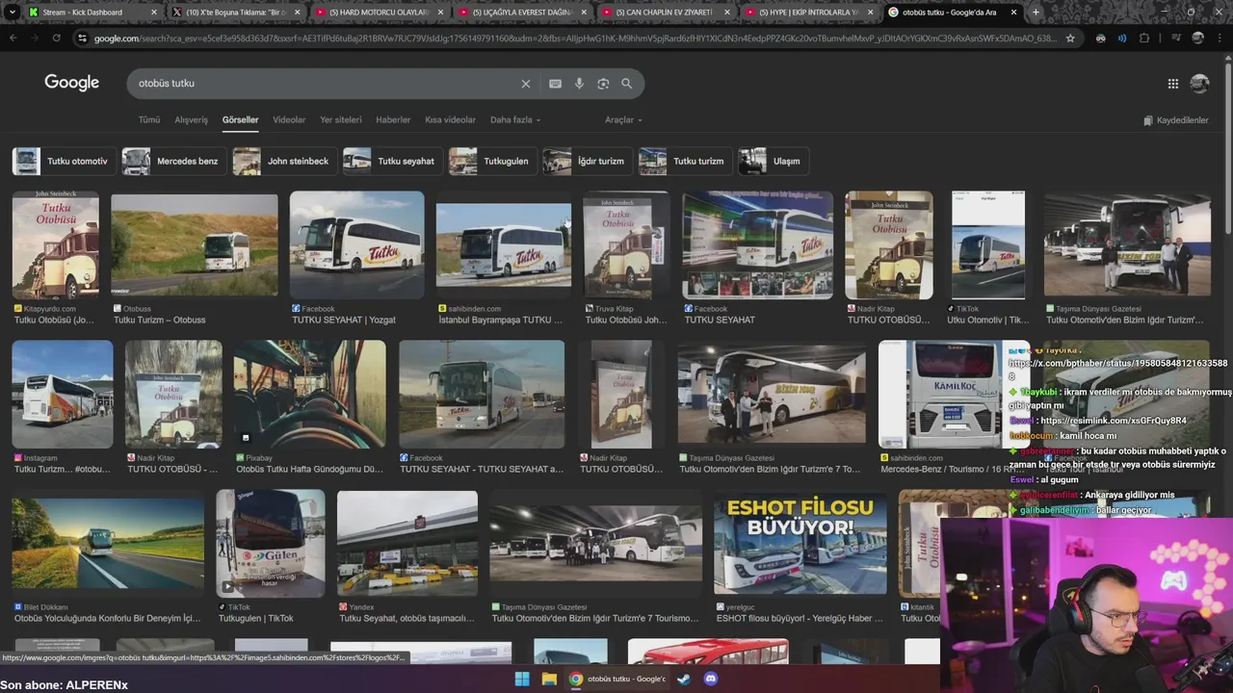The height and width of the screenshot is (693, 1233).
Task: Open İstanbul Bayrampaşa TUTKU sahibinden image
Action: coord(503,245)
